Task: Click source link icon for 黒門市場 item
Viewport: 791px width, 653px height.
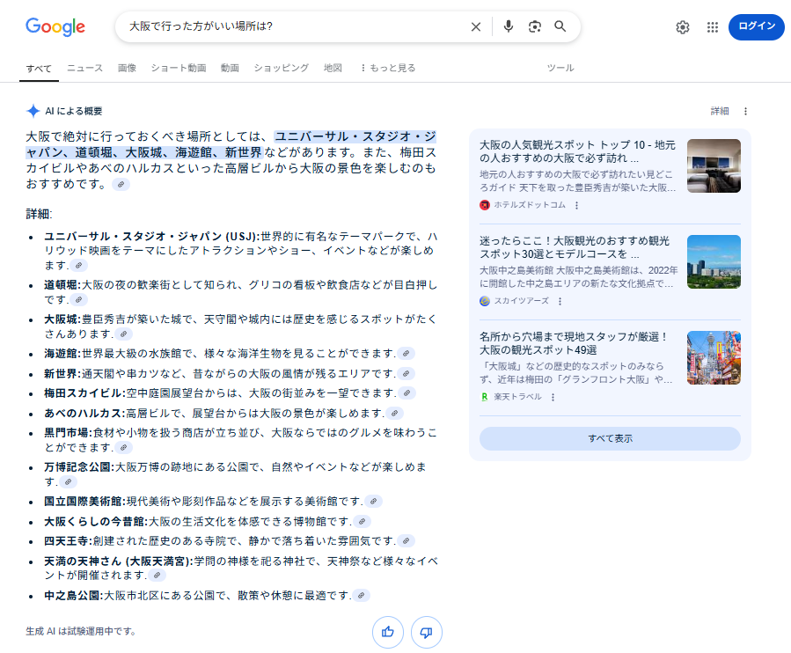Action: click(x=123, y=448)
